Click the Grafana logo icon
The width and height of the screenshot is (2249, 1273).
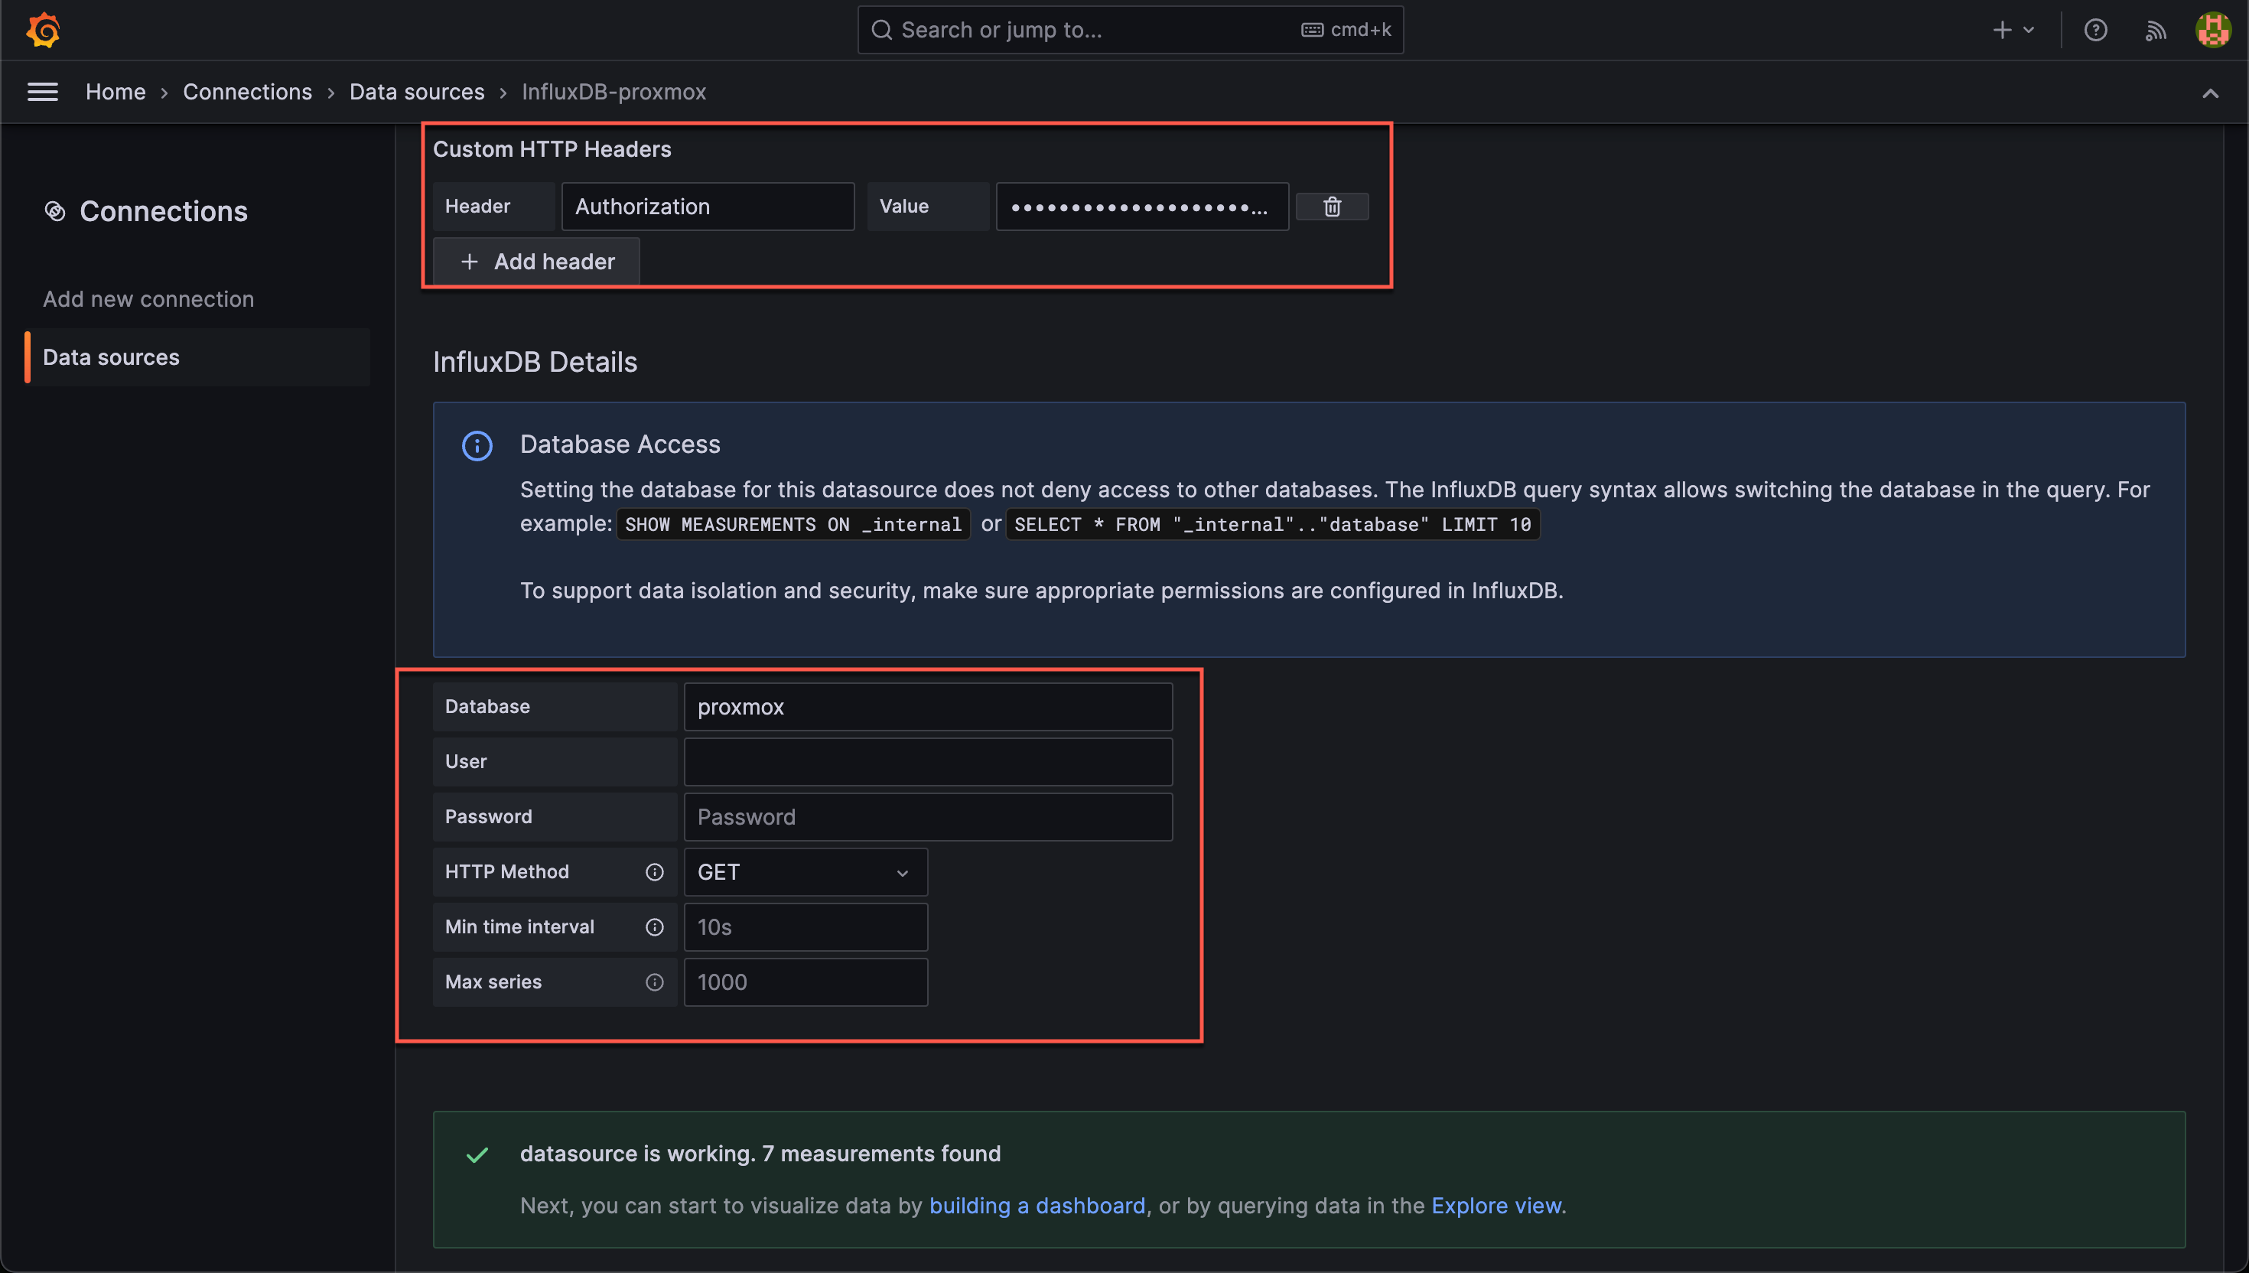(x=43, y=30)
